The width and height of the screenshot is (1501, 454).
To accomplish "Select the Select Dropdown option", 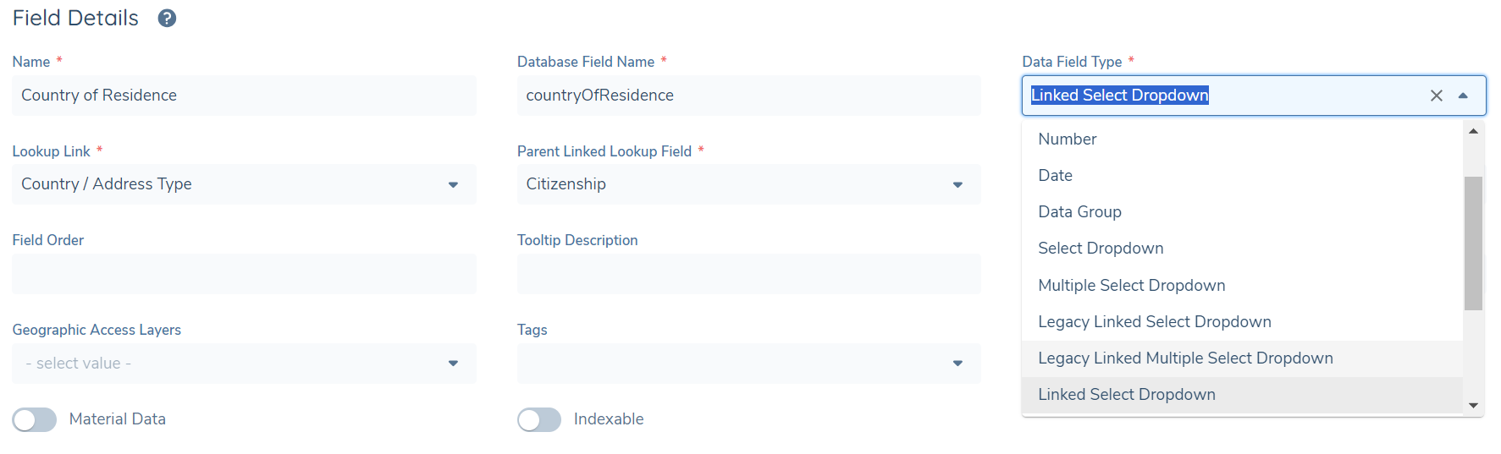I will [x=1101, y=249].
